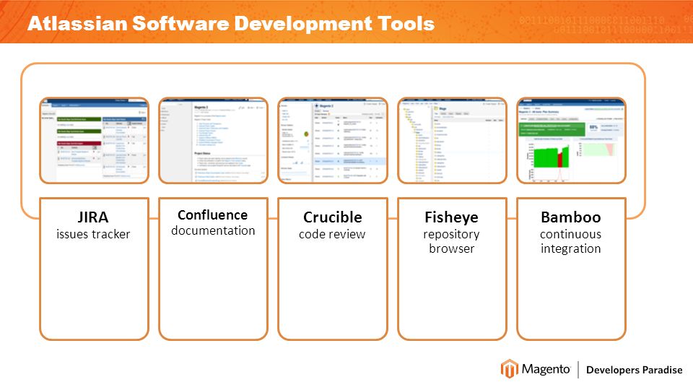The width and height of the screenshot is (693, 390).
Task: Click the 'continuous integration' caption
Action: tap(570, 241)
